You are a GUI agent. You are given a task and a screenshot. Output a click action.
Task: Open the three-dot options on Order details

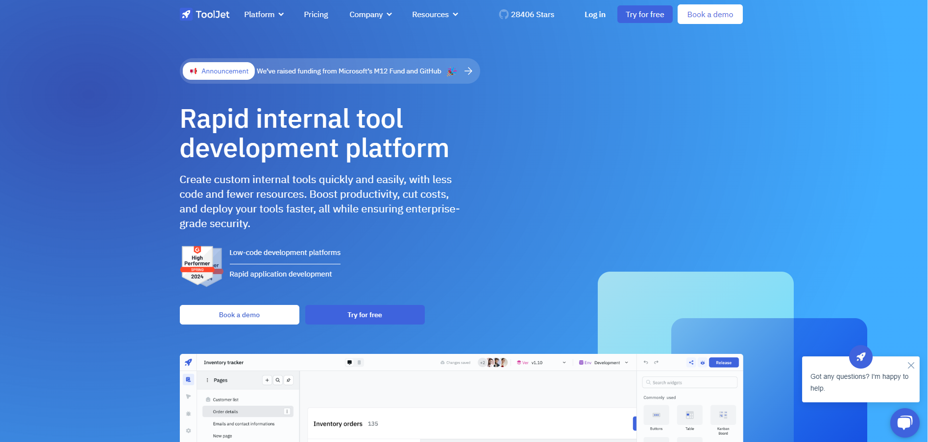[x=287, y=412]
